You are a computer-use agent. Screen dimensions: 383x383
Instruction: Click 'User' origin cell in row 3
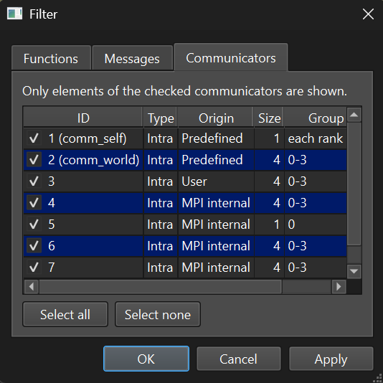[x=216, y=181]
